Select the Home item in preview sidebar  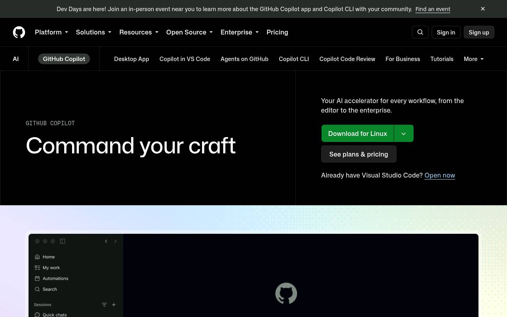pyautogui.click(x=45, y=257)
